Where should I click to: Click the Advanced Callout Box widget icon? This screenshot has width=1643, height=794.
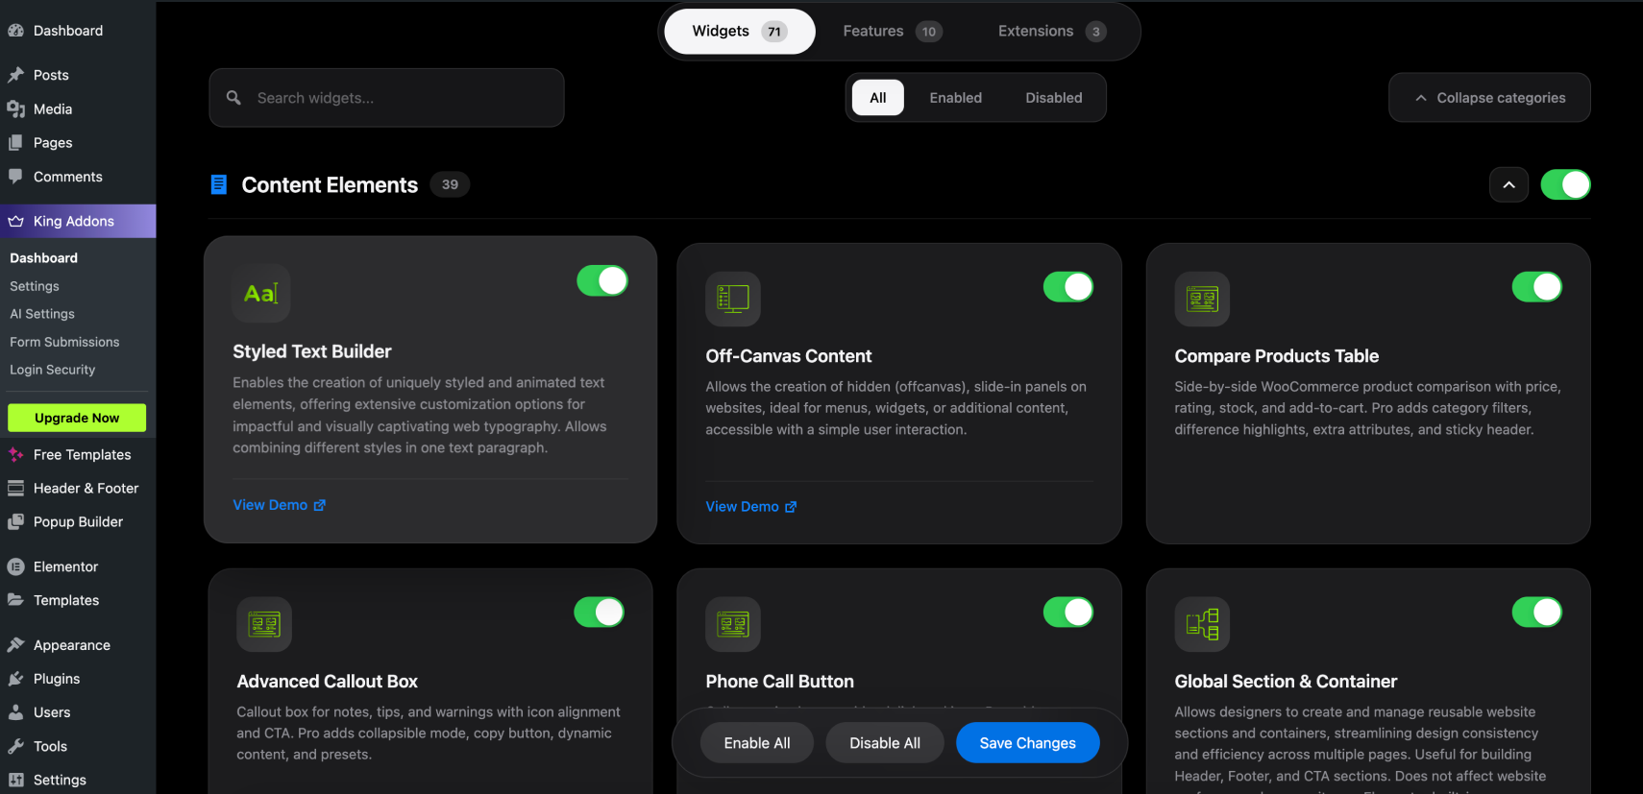pos(264,624)
